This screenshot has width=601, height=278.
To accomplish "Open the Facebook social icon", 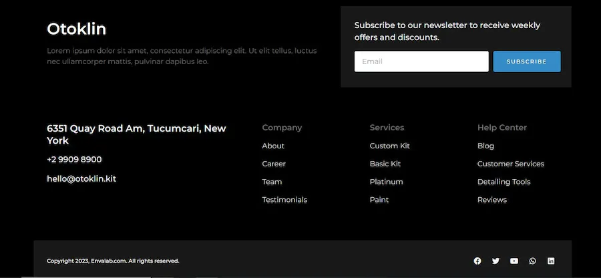I will (477, 261).
